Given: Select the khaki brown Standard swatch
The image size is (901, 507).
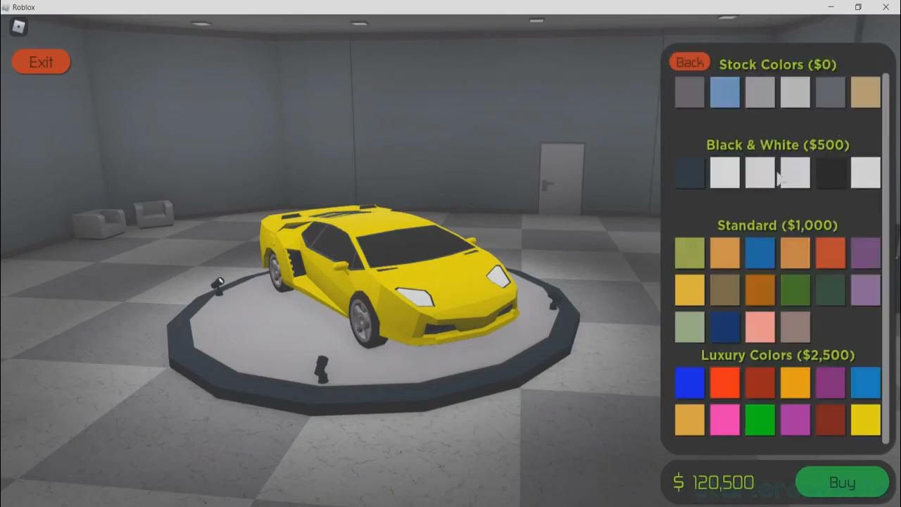Looking at the screenshot, I should pos(725,290).
